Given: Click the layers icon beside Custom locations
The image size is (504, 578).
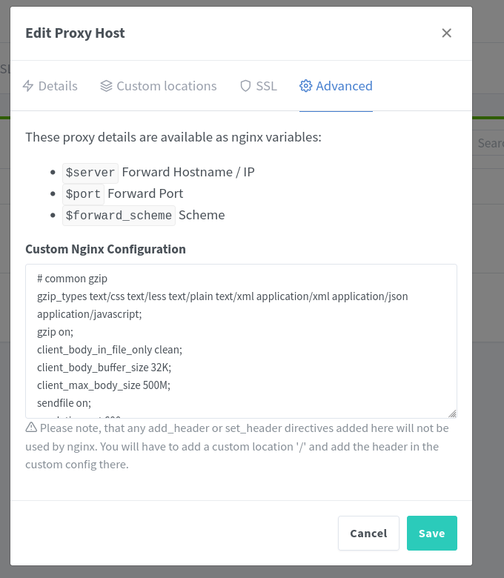Looking at the screenshot, I should (x=106, y=86).
